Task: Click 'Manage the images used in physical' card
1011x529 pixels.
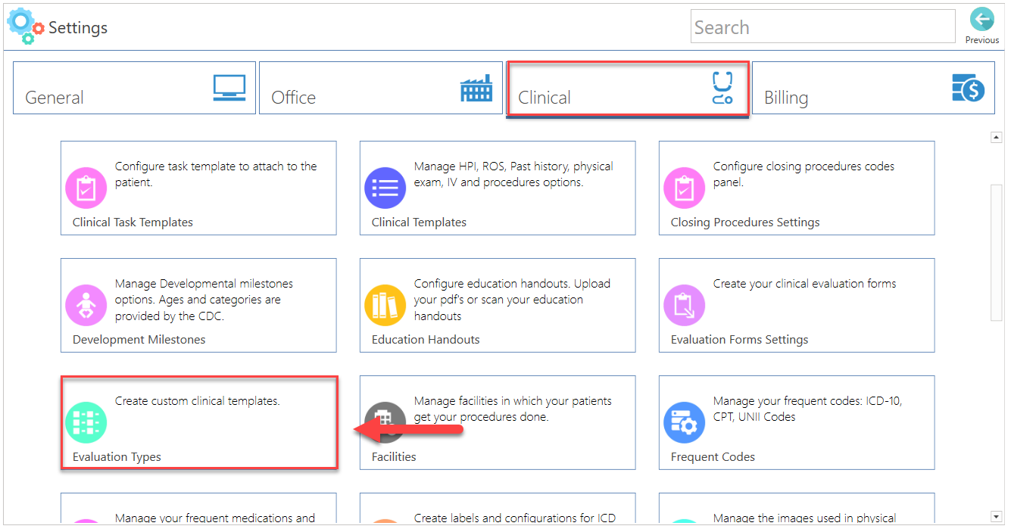Action: click(797, 509)
